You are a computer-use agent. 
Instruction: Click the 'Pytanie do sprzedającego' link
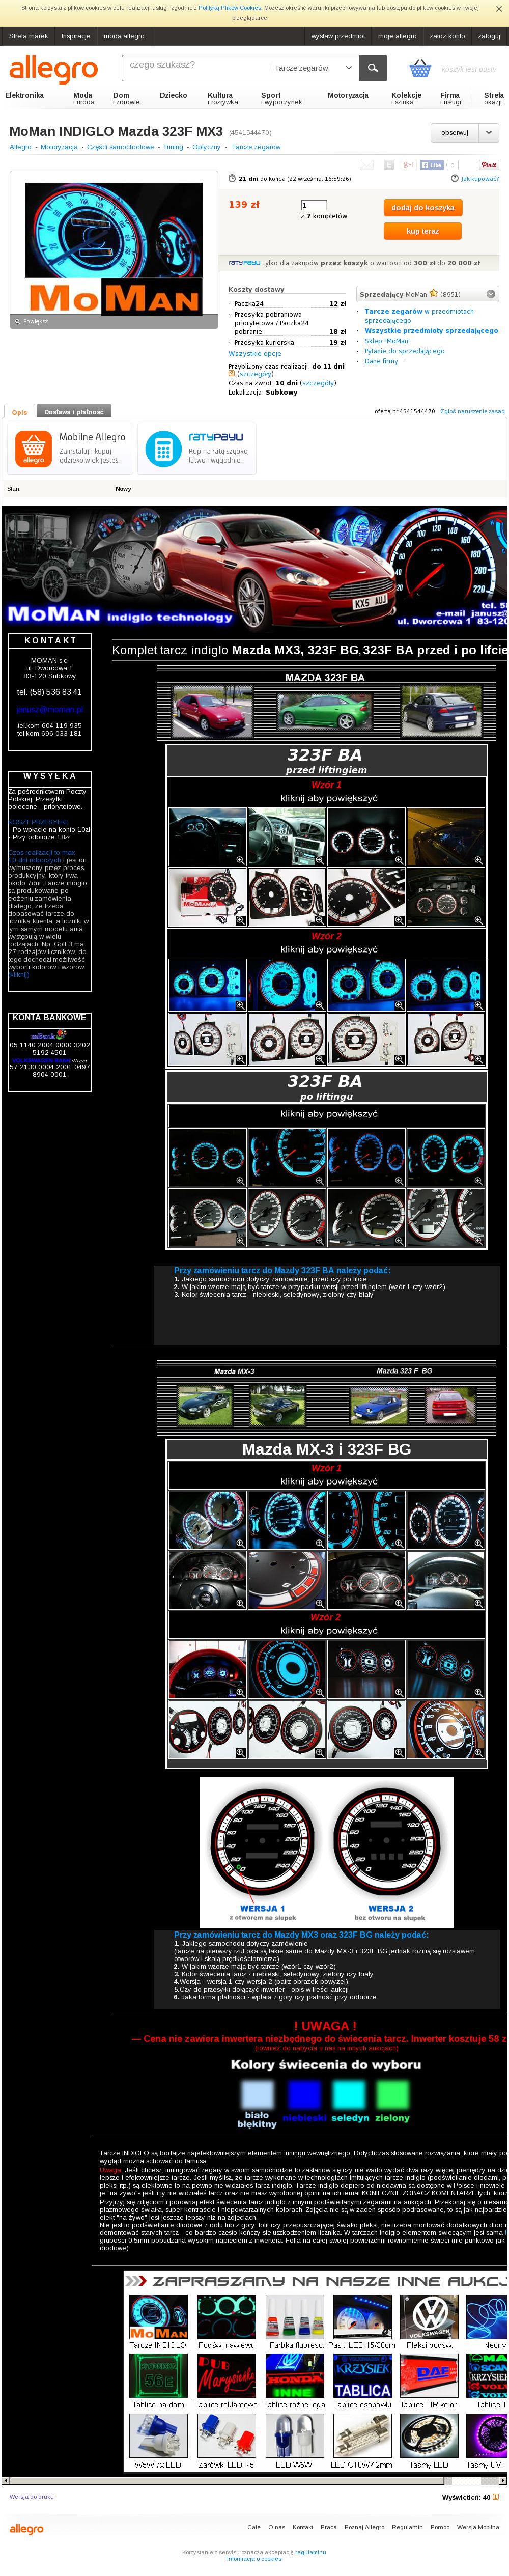[404, 351]
